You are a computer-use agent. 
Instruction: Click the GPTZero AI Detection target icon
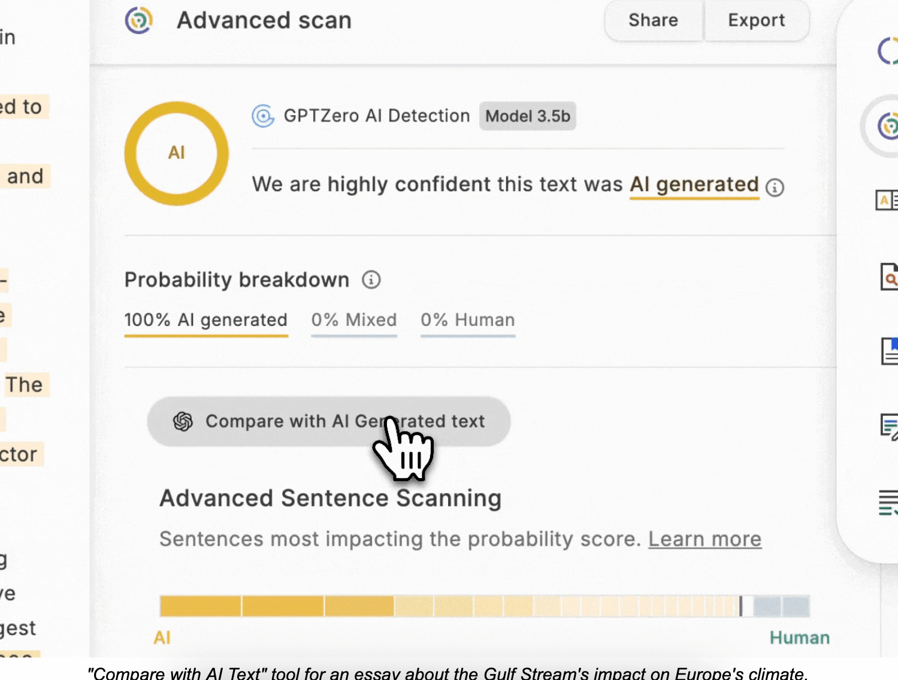263,116
